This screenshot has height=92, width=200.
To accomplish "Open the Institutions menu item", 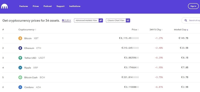I will 75,6.
